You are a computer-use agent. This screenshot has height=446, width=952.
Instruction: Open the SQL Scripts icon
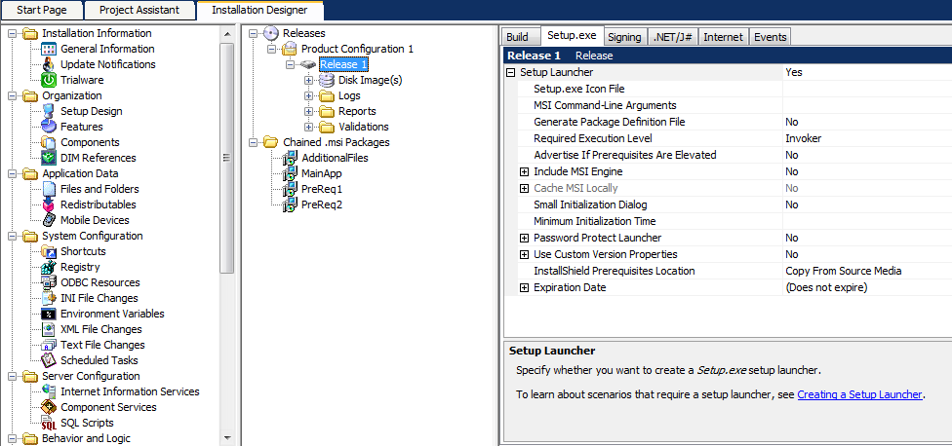pyautogui.click(x=49, y=423)
